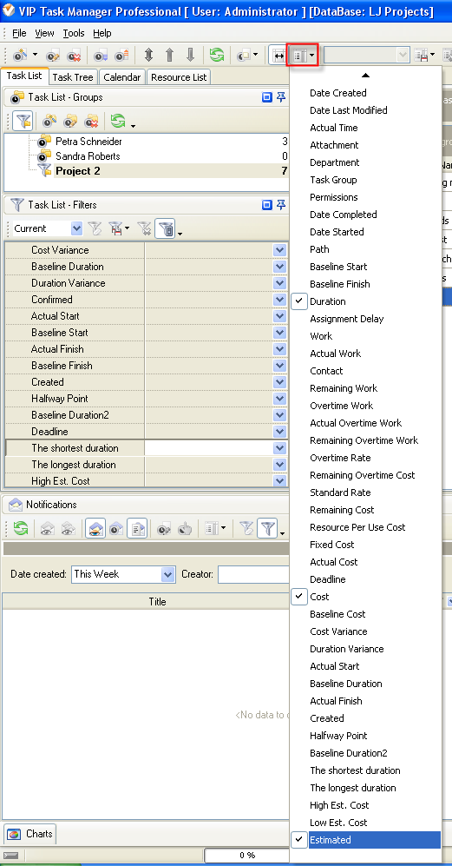
Task: Click the column width fit icon
Action: (x=278, y=56)
